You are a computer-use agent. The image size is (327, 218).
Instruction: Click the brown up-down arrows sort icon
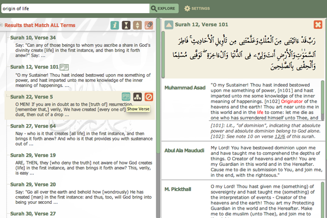[137, 25]
